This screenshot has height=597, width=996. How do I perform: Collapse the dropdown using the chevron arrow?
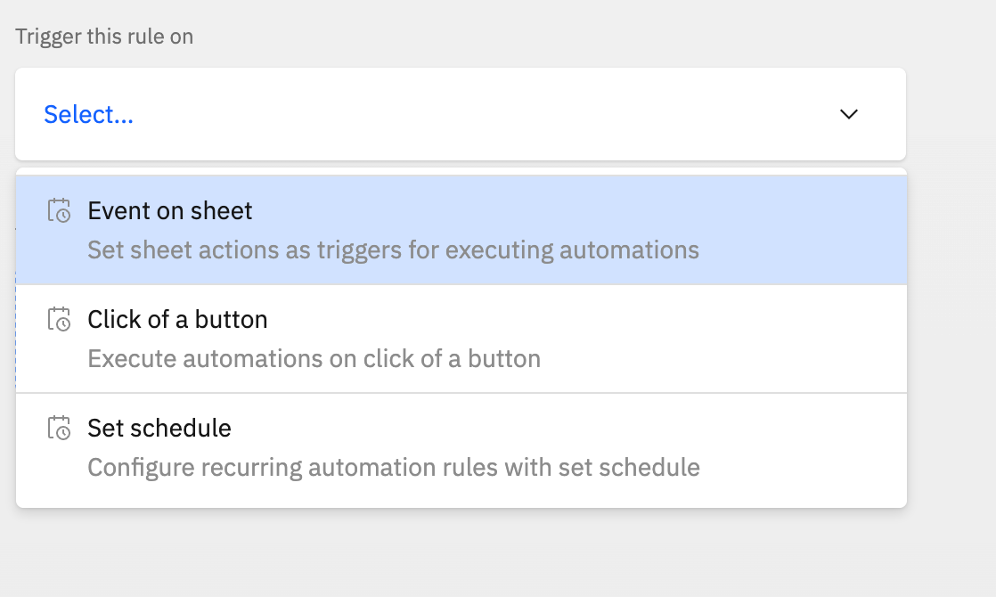(848, 114)
